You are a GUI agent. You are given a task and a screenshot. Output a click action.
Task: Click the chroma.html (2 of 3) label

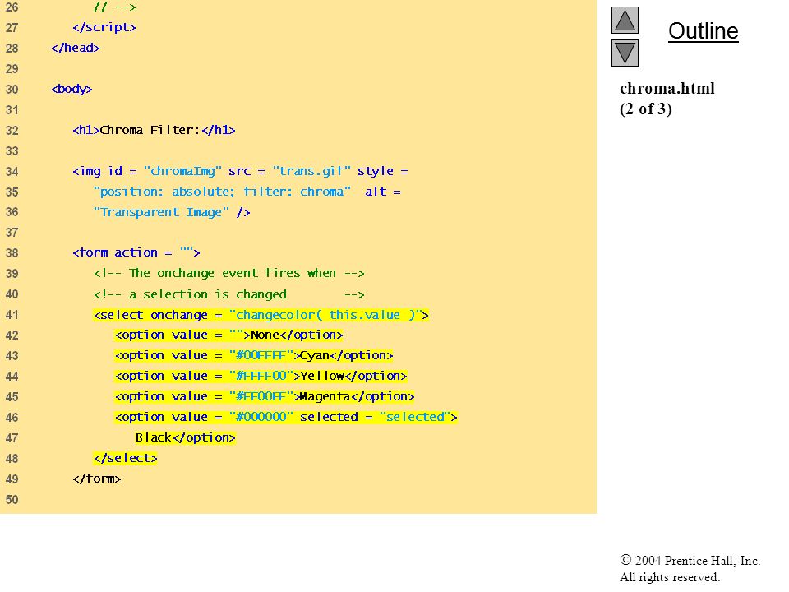667,99
